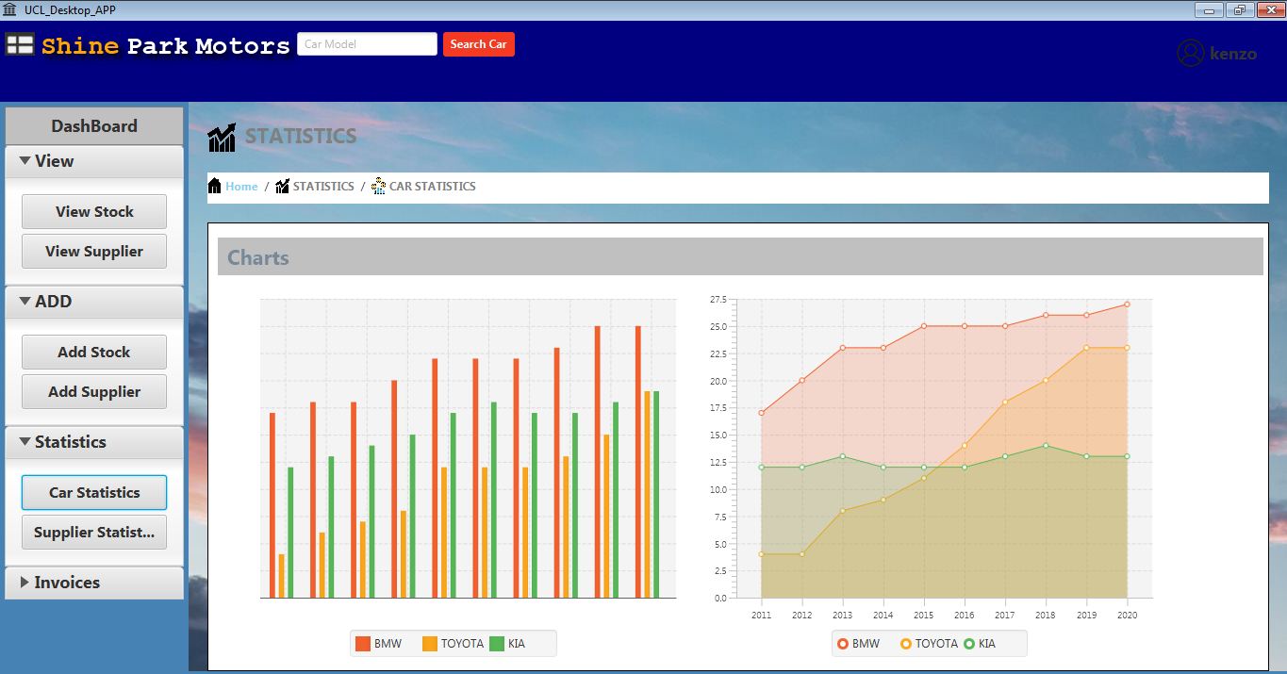The image size is (1287, 674).
Task: Click the 27.5 value on the y-axis
Action: click(718, 300)
